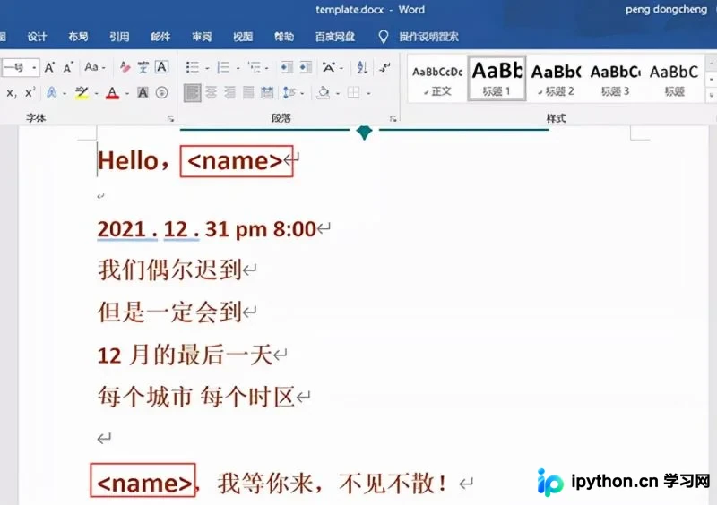This screenshot has height=505, width=717.
Task: Open the borders dropdown arrow
Action: (368, 94)
